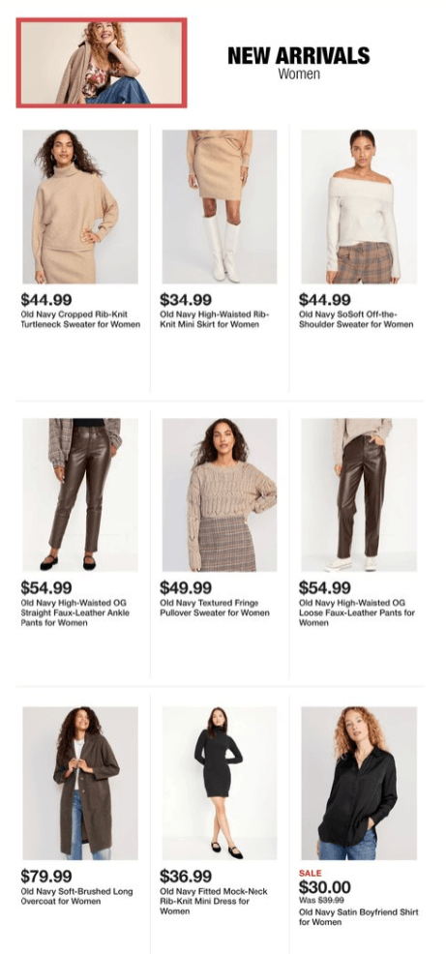Viewport: 446px width, 954px height.
Task: Open the New Arrivals hero banner image
Action: 102,63
